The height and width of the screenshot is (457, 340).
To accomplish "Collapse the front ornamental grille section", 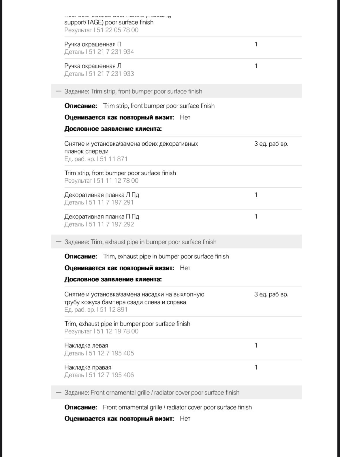I will pos(59,393).
